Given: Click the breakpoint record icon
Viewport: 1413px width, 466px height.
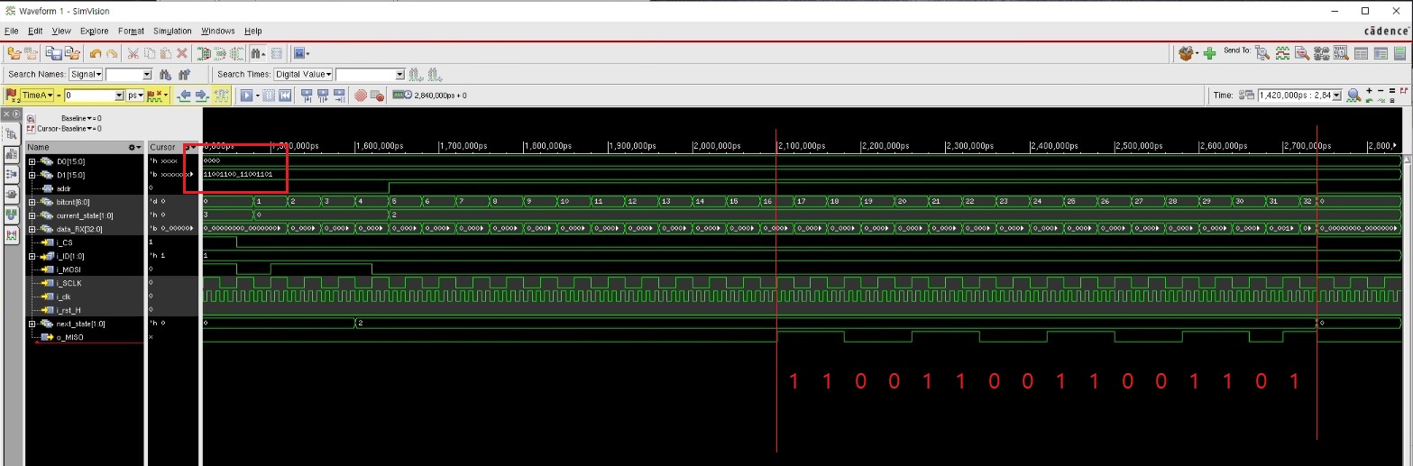Looking at the screenshot, I should pos(378,95).
